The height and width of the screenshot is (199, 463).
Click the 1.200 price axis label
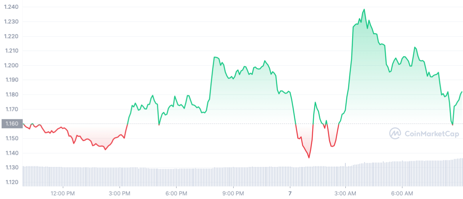11,65
